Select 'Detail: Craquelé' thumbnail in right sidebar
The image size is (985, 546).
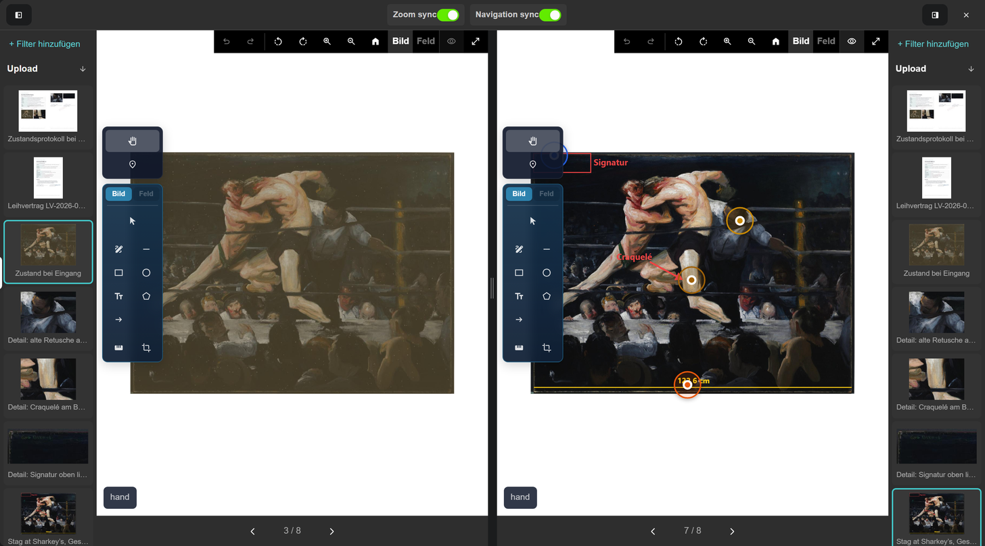click(936, 384)
